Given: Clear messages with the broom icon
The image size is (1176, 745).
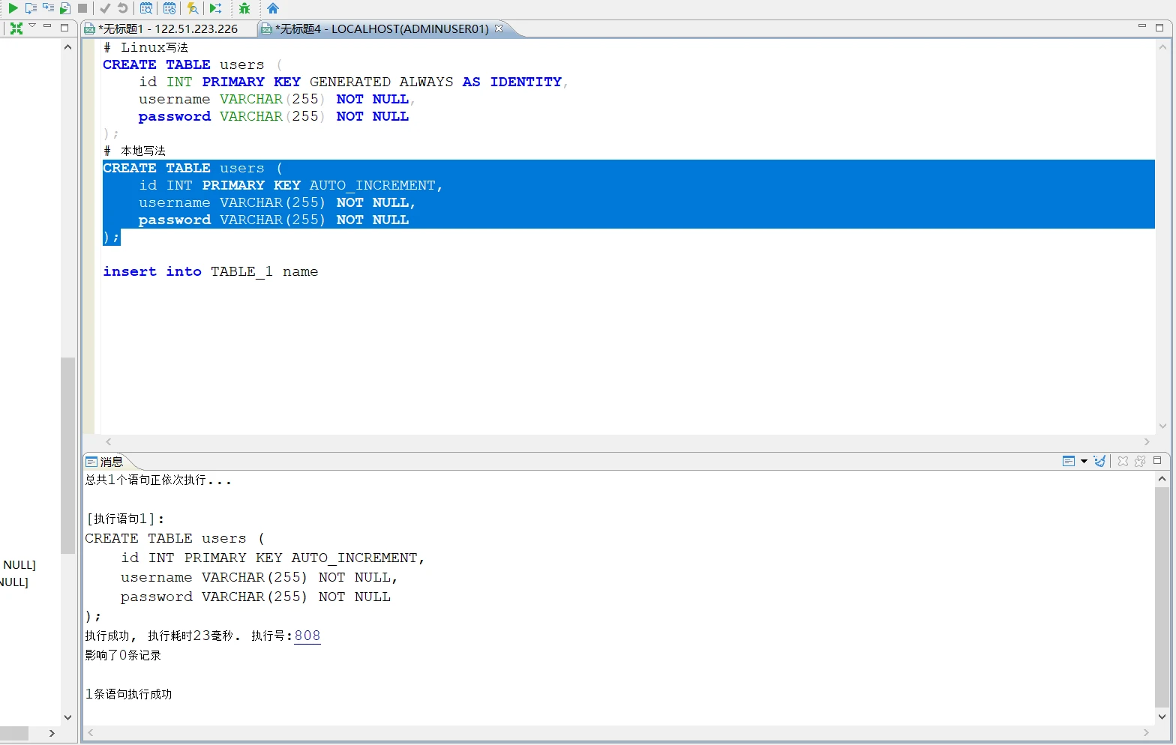Looking at the screenshot, I should [x=1099, y=461].
